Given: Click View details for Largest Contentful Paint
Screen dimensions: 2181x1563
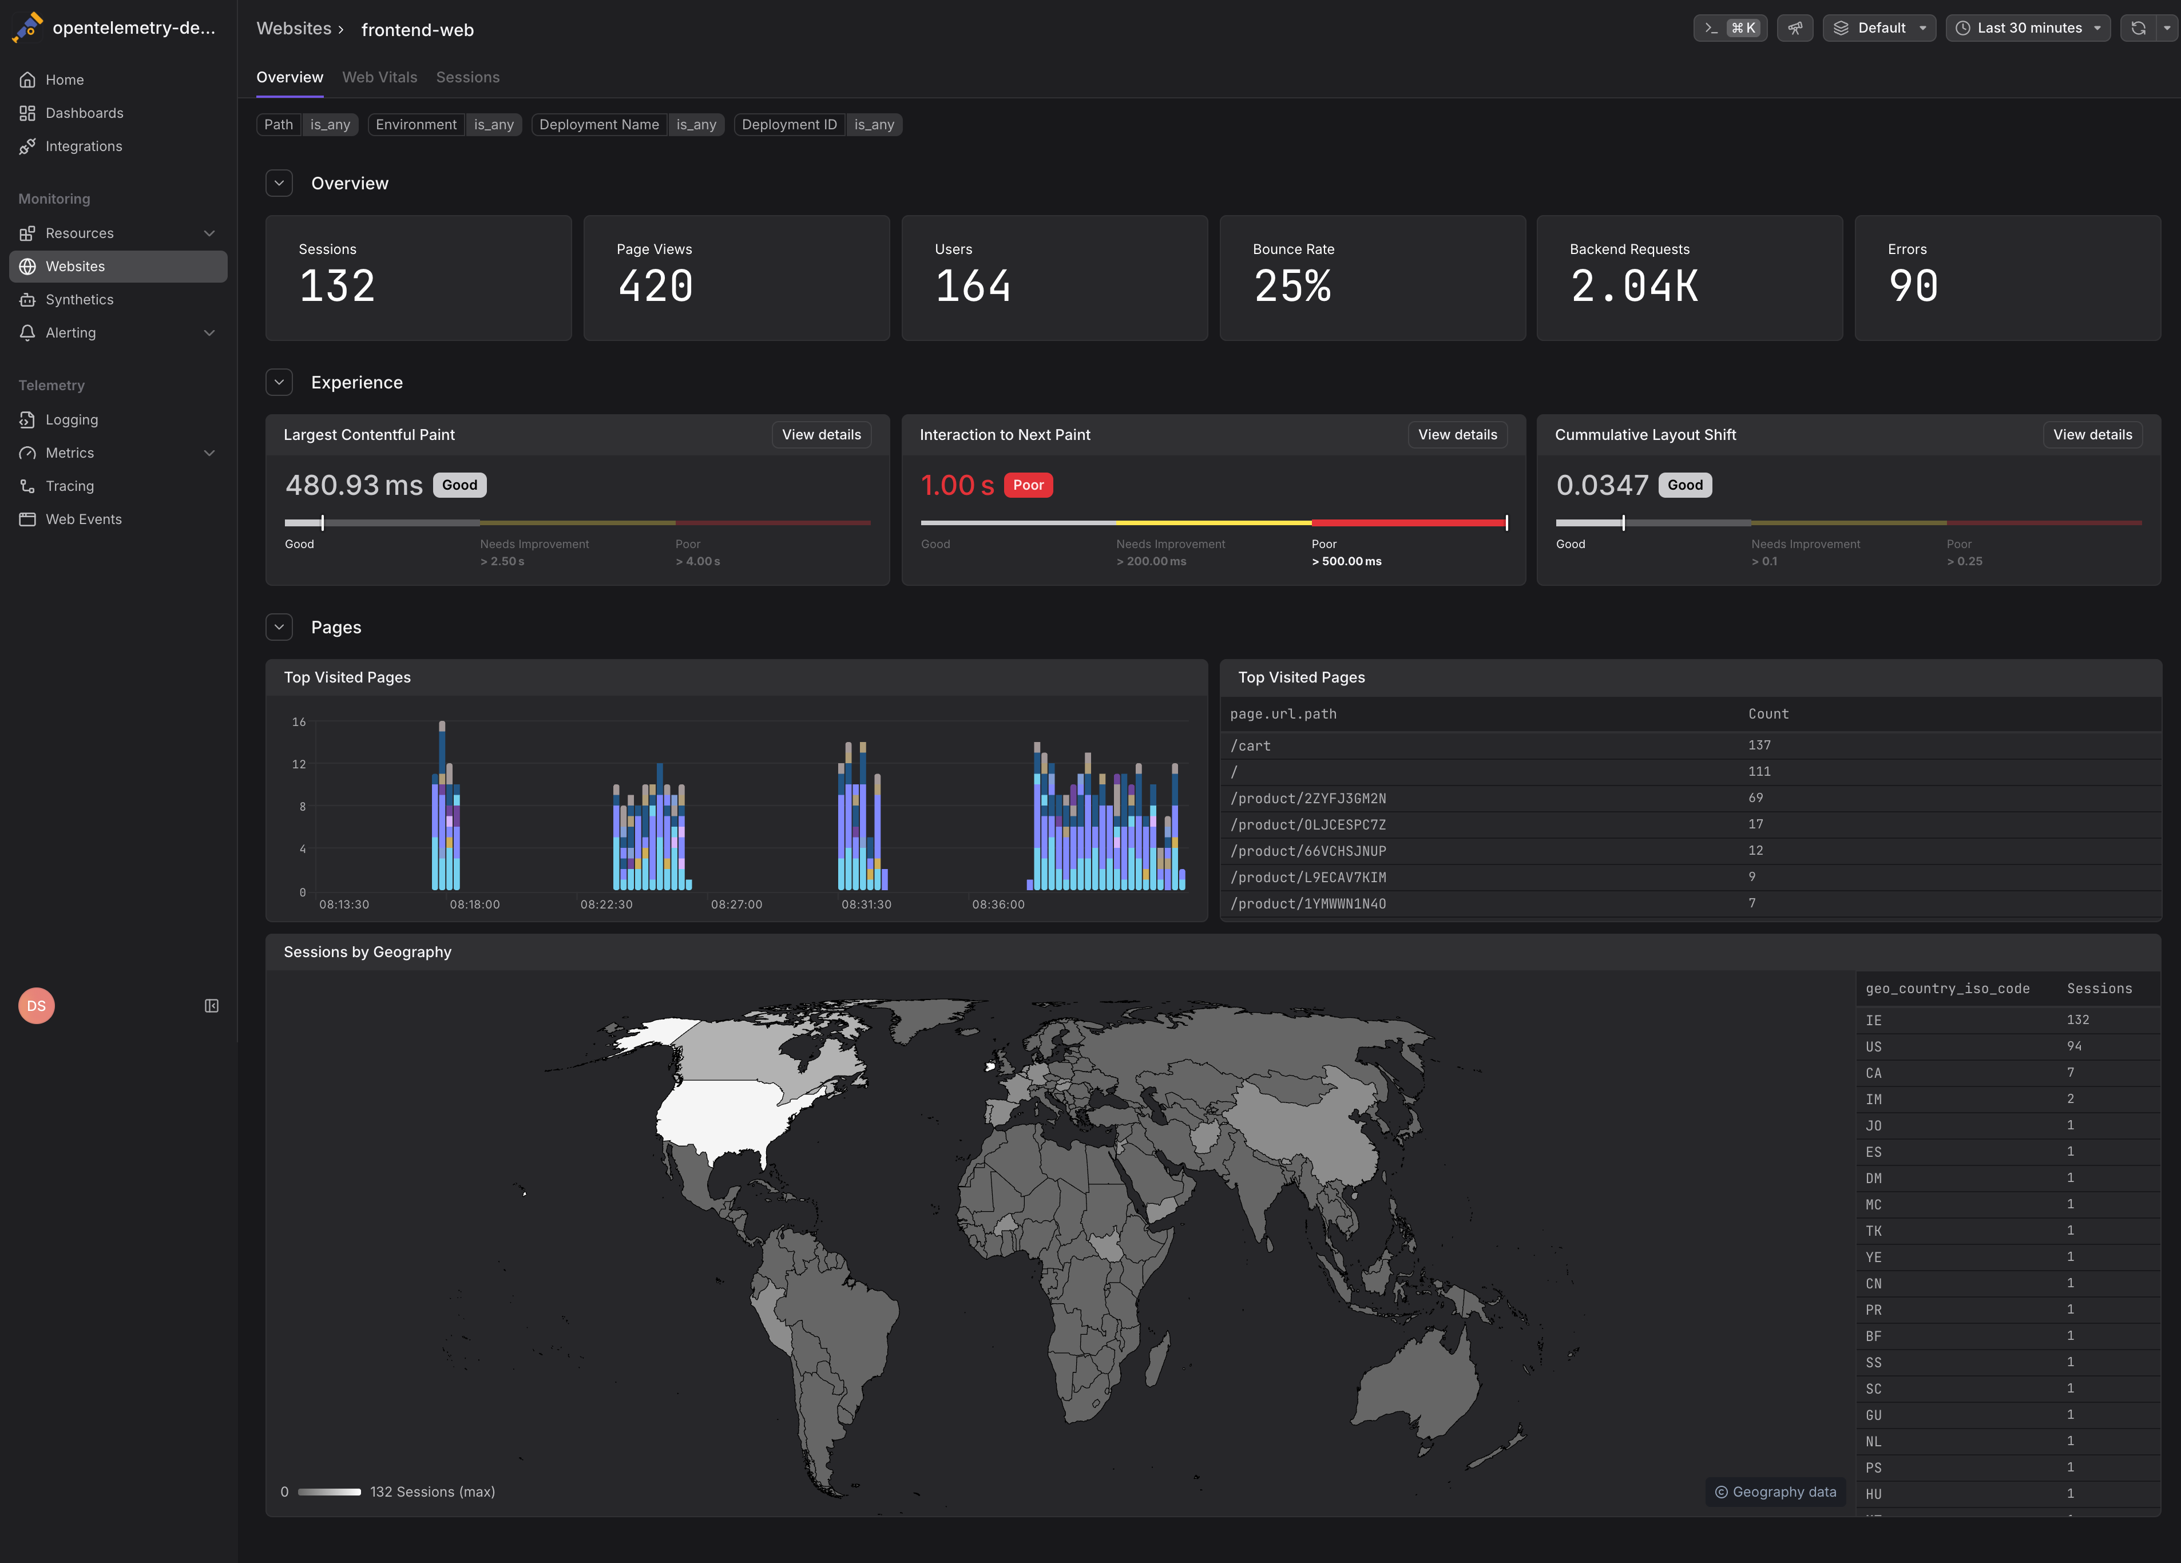Looking at the screenshot, I should click(x=820, y=435).
